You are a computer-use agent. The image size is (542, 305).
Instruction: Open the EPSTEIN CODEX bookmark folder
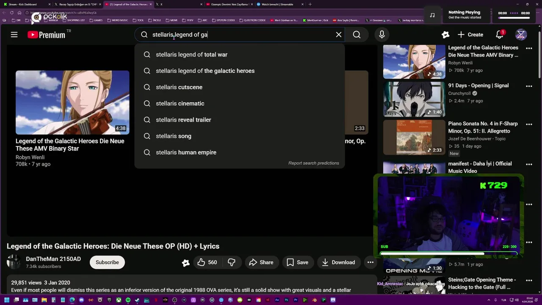[223, 20]
